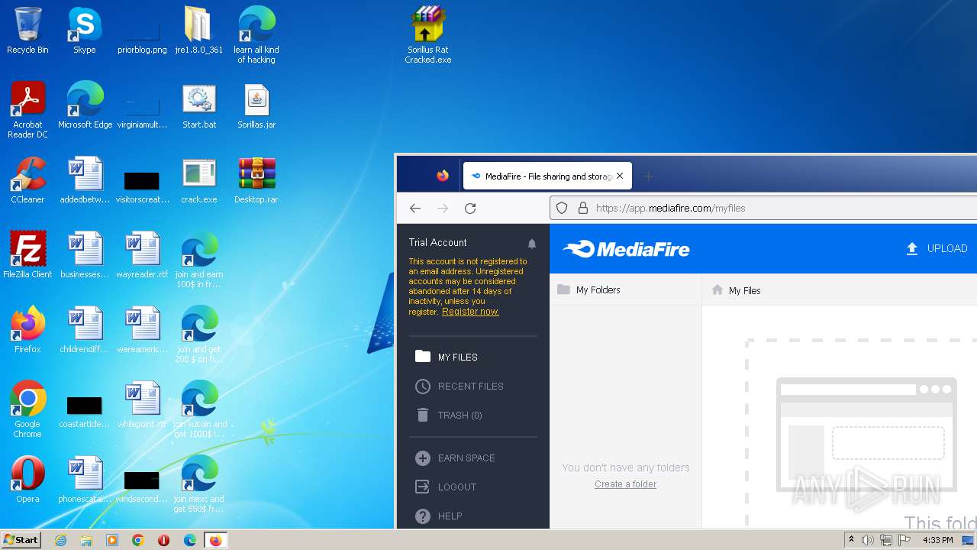Screen dimensions: 977x550
Task: Open FileZilla Client shortcut
Action: pos(27,255)
